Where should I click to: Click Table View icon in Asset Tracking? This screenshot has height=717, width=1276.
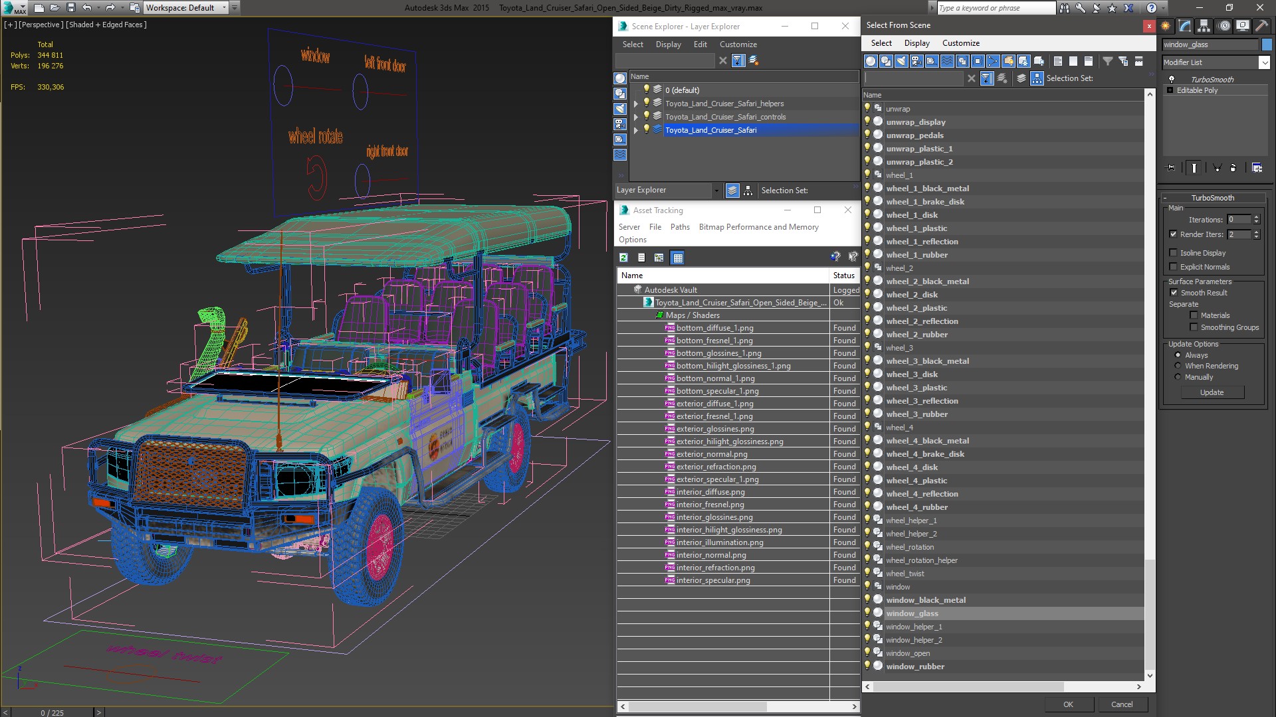coord(678,258)
